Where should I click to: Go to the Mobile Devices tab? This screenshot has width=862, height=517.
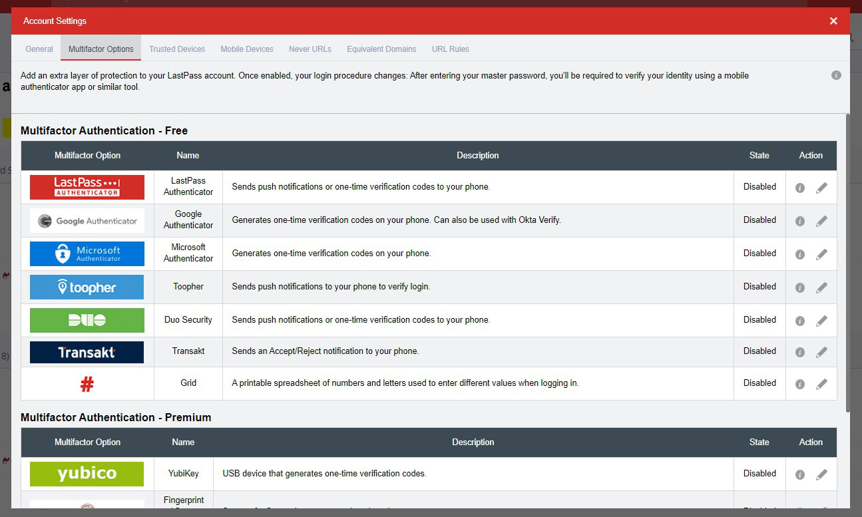point(247,49)
